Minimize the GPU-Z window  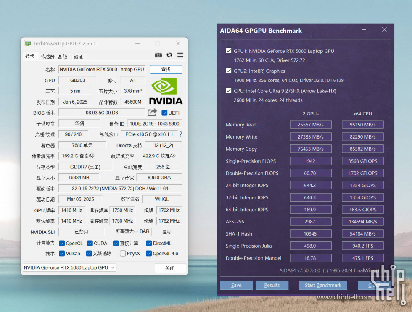pyautogui.click(x=137, y=43)
